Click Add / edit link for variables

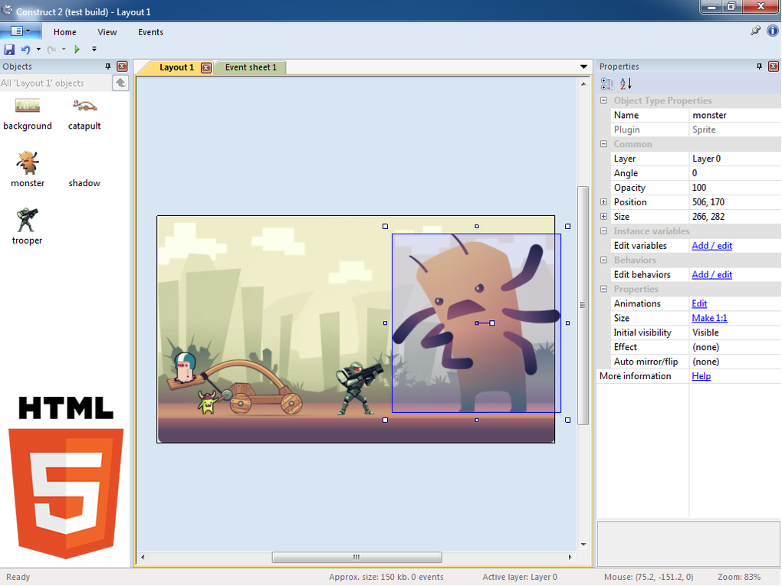(x=711, y=245)
